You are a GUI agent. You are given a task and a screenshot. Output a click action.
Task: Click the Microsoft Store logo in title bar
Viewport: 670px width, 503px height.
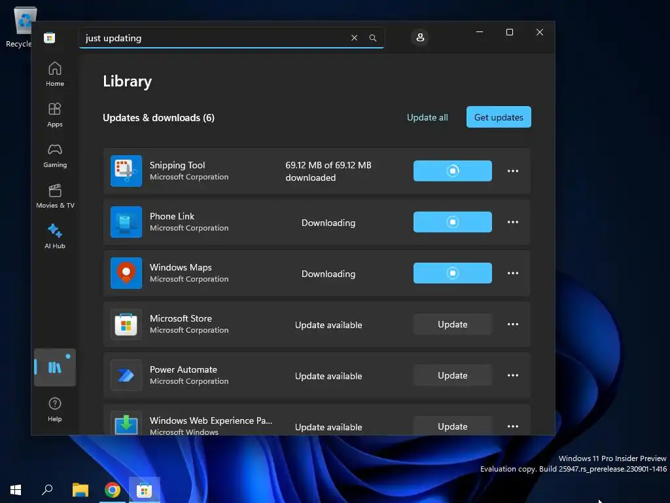coord(49,37)
